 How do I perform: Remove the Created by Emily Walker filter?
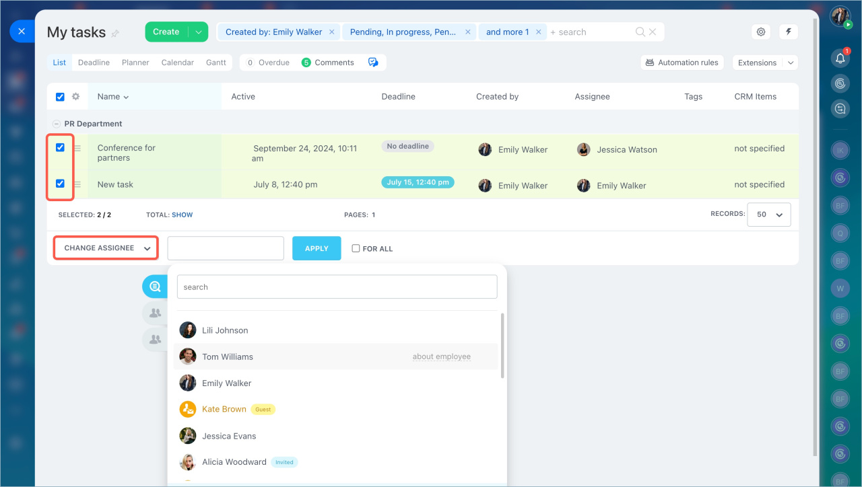point(331,32)
